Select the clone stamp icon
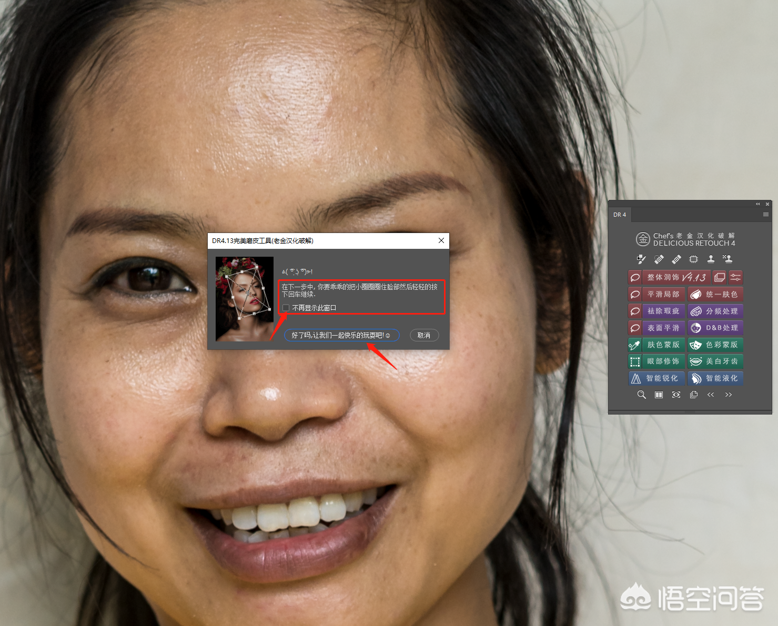Viewport: 778px width, 626px height. pyautogui.click(x=711, y=259)
